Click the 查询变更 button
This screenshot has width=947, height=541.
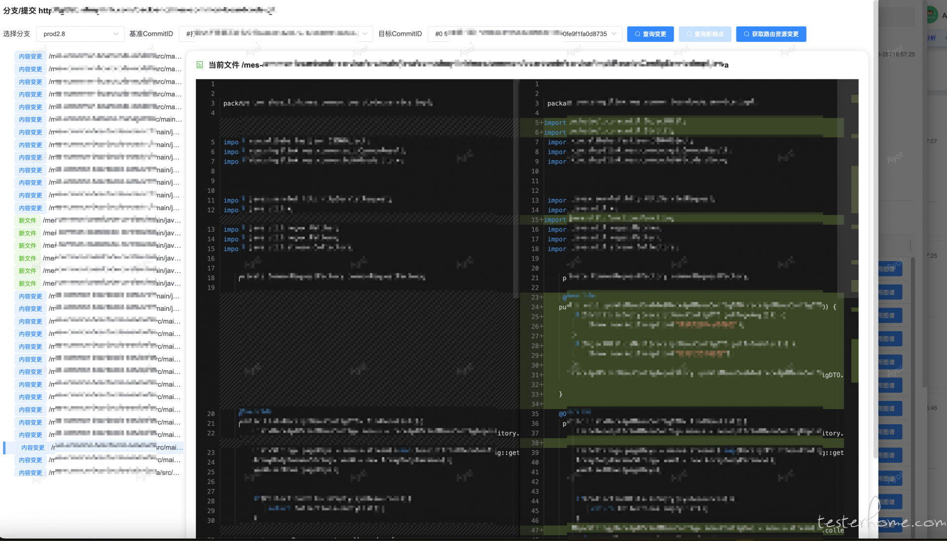pos(650,34)
